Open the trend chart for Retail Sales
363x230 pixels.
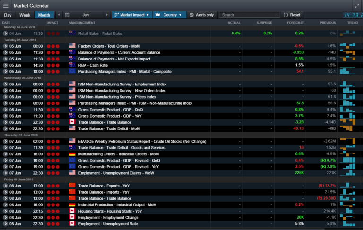pos(347,34)
